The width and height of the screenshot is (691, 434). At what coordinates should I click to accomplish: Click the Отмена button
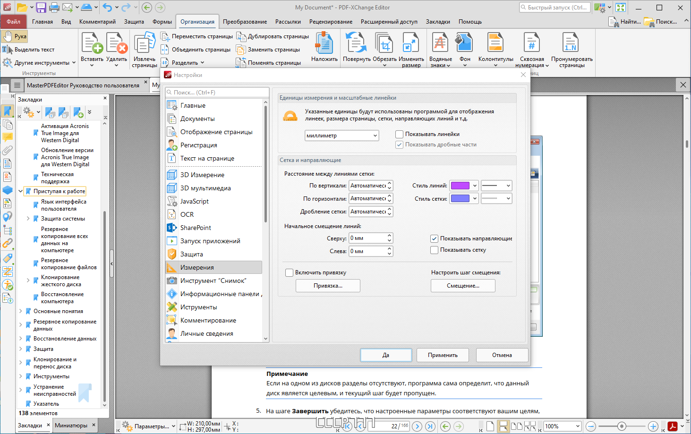point(502,355)
